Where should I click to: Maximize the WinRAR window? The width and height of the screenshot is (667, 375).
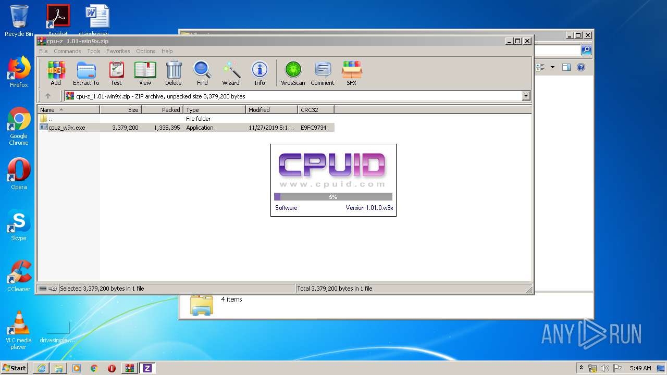517,41
